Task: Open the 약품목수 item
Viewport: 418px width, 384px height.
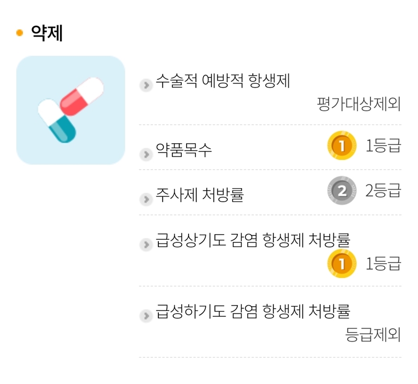Action: 184,152
